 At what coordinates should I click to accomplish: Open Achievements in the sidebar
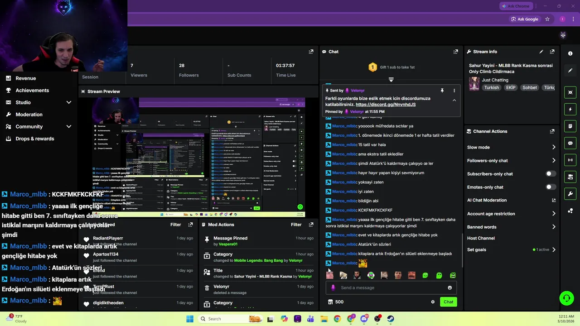tap(32, 90)
